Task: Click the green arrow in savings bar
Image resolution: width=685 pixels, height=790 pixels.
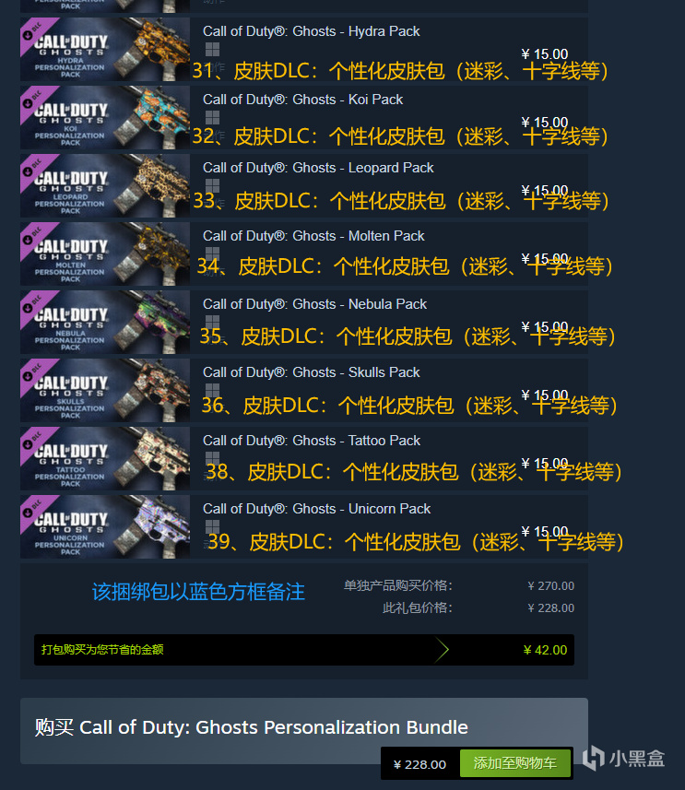Action: tap(442, 650)
